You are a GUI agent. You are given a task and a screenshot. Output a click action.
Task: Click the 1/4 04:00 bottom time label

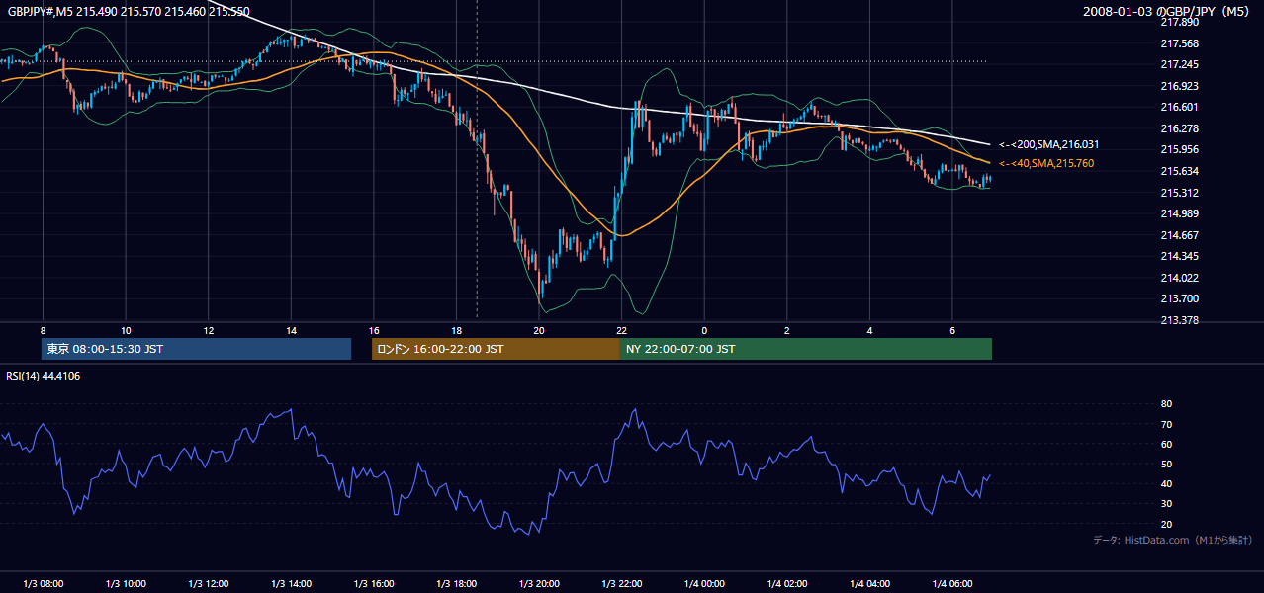click(869, 583)
